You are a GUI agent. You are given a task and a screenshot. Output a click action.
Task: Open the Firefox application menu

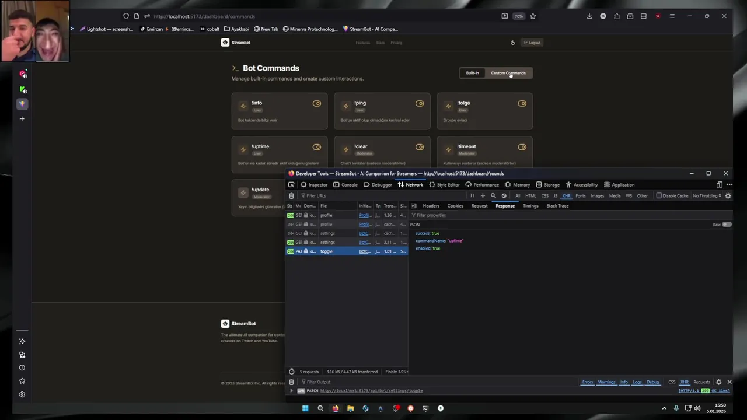click(672, 16)
